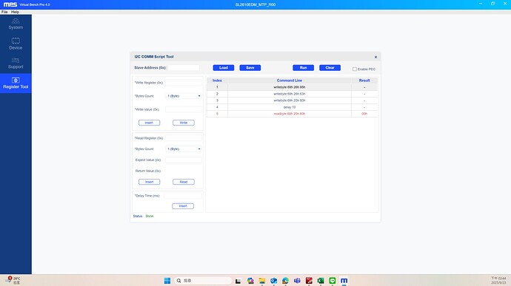Select row 2 'writebyte 69h 26h 63h'

tap(293, 94)
